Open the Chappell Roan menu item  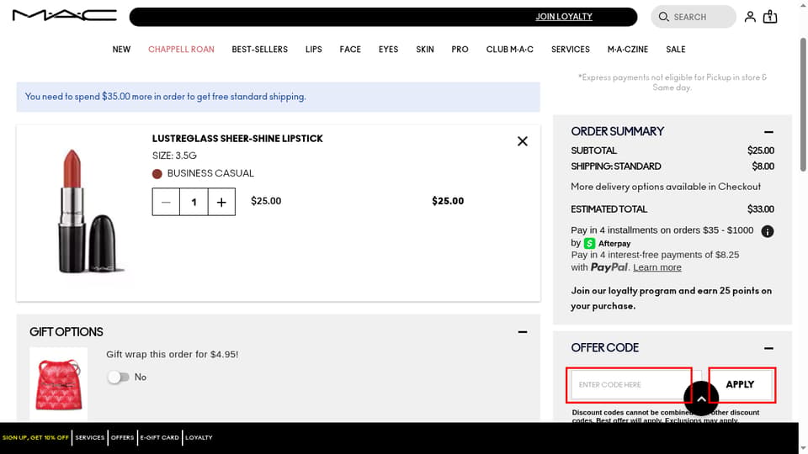click(x=181, y=50)
